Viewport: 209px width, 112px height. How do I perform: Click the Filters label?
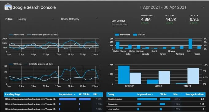pyautogui.click(x=9, y=19)
